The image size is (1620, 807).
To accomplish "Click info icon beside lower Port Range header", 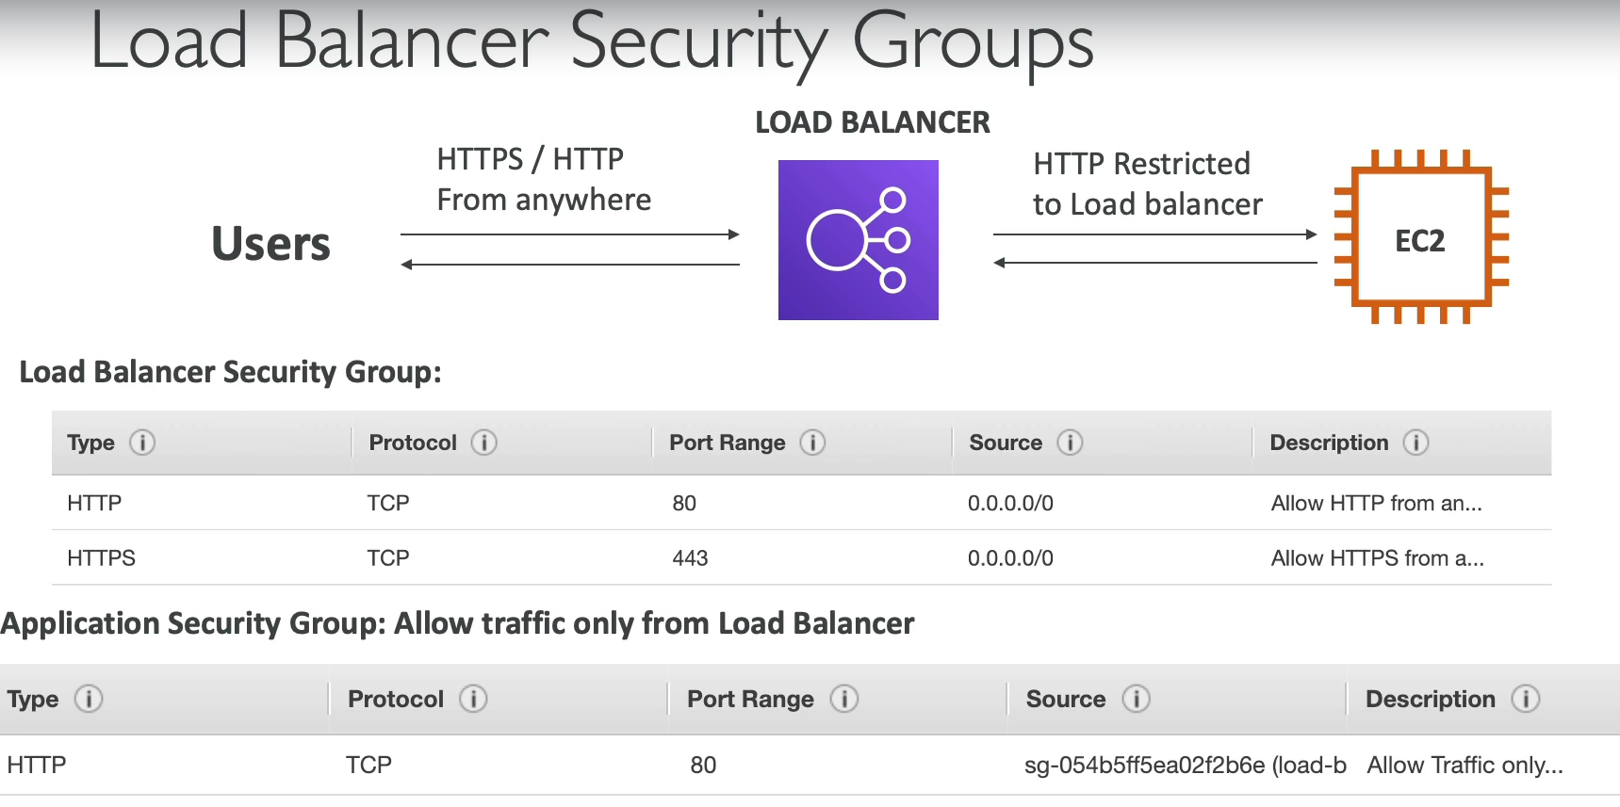I will (x=843, y=699).
